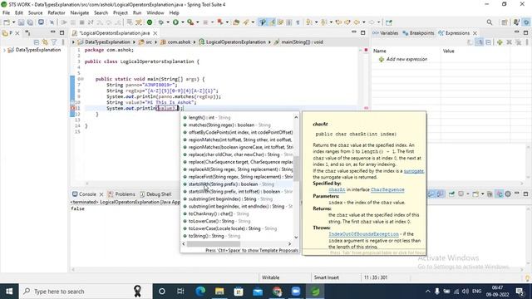
Task: Click the Run Last Tool icon
Action: tap(190, 22)
